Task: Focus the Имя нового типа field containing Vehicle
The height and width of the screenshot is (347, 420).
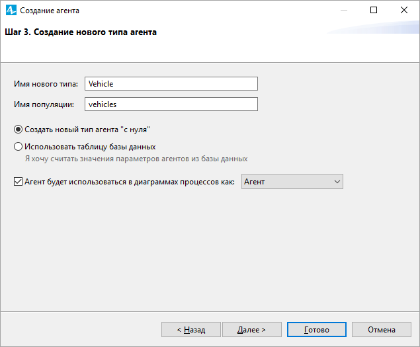Action: click(x=171, y=83)
